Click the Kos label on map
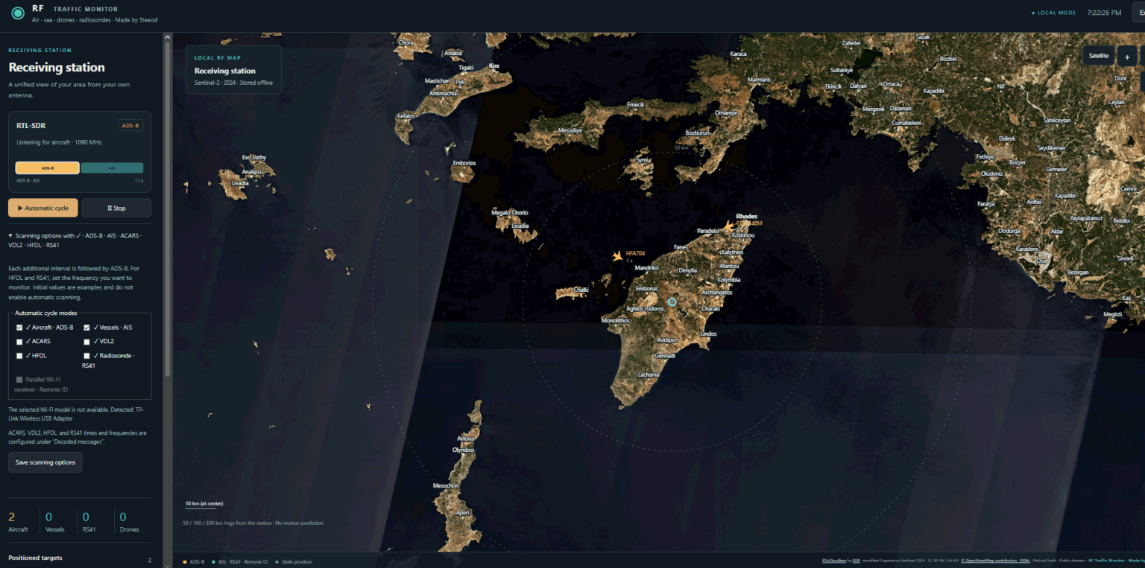Screen dimensions: 1145x568 click(x=493, y=66)
